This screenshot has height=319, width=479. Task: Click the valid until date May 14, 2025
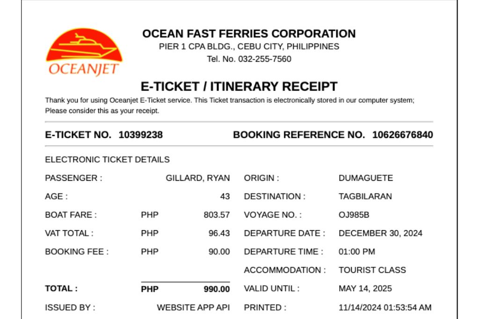pyautogui.click(x=365, y=289)
